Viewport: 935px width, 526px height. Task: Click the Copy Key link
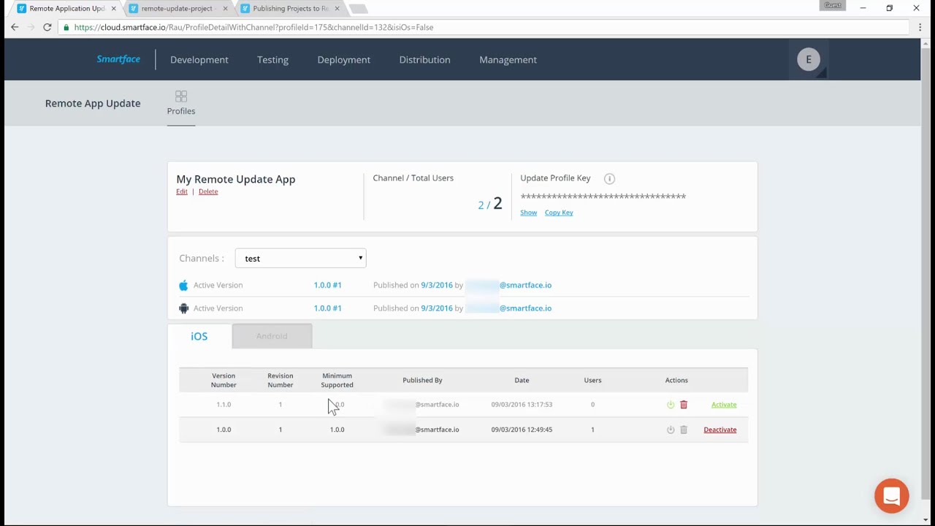(x=559, y=213)
